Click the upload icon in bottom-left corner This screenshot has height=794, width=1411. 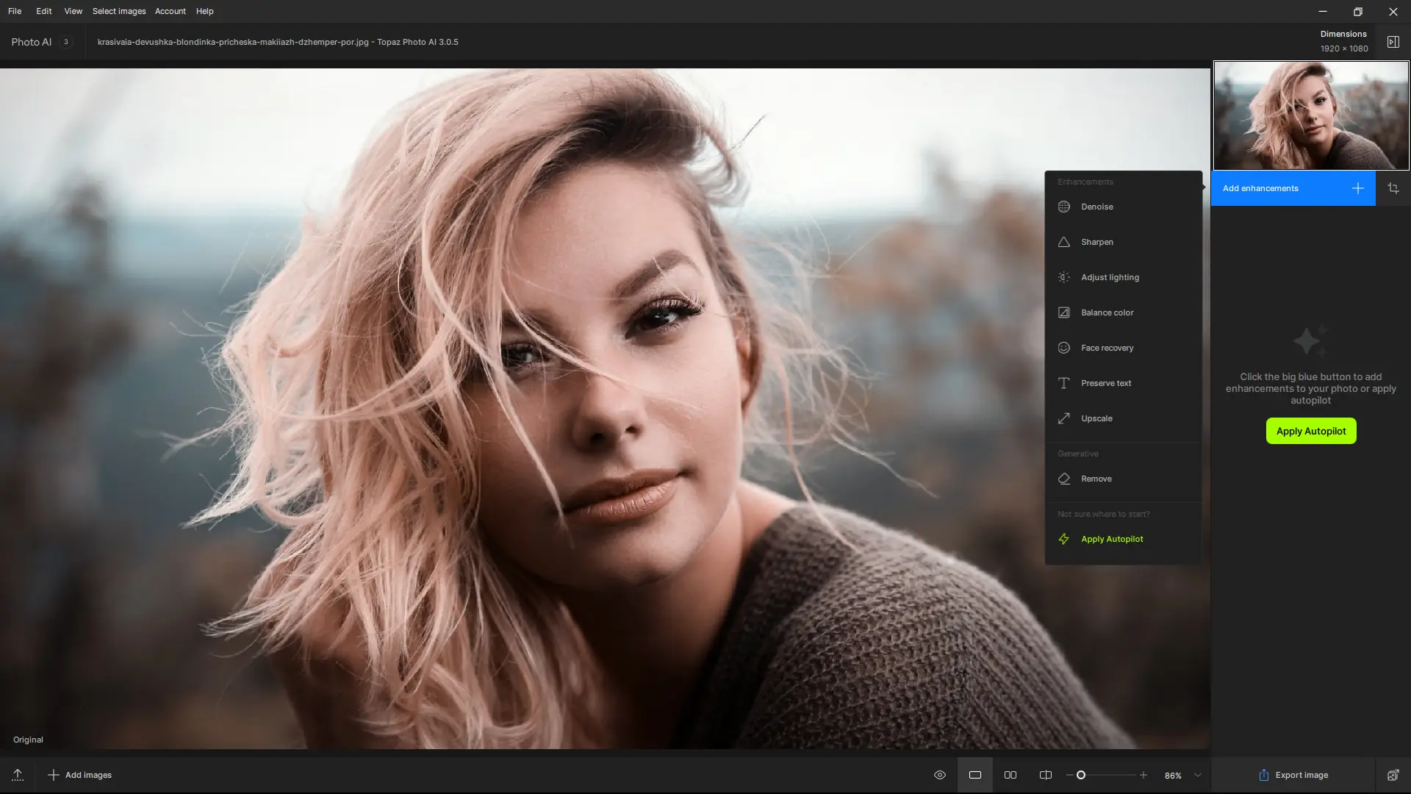(18, 775)
